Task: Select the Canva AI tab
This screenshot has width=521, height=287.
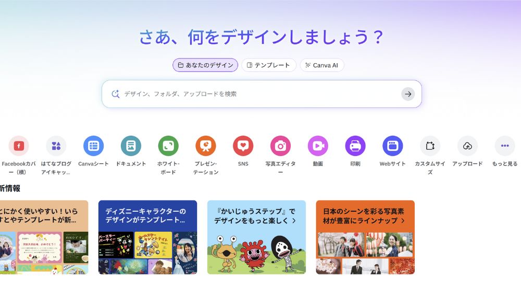Action: coord(321,65)
